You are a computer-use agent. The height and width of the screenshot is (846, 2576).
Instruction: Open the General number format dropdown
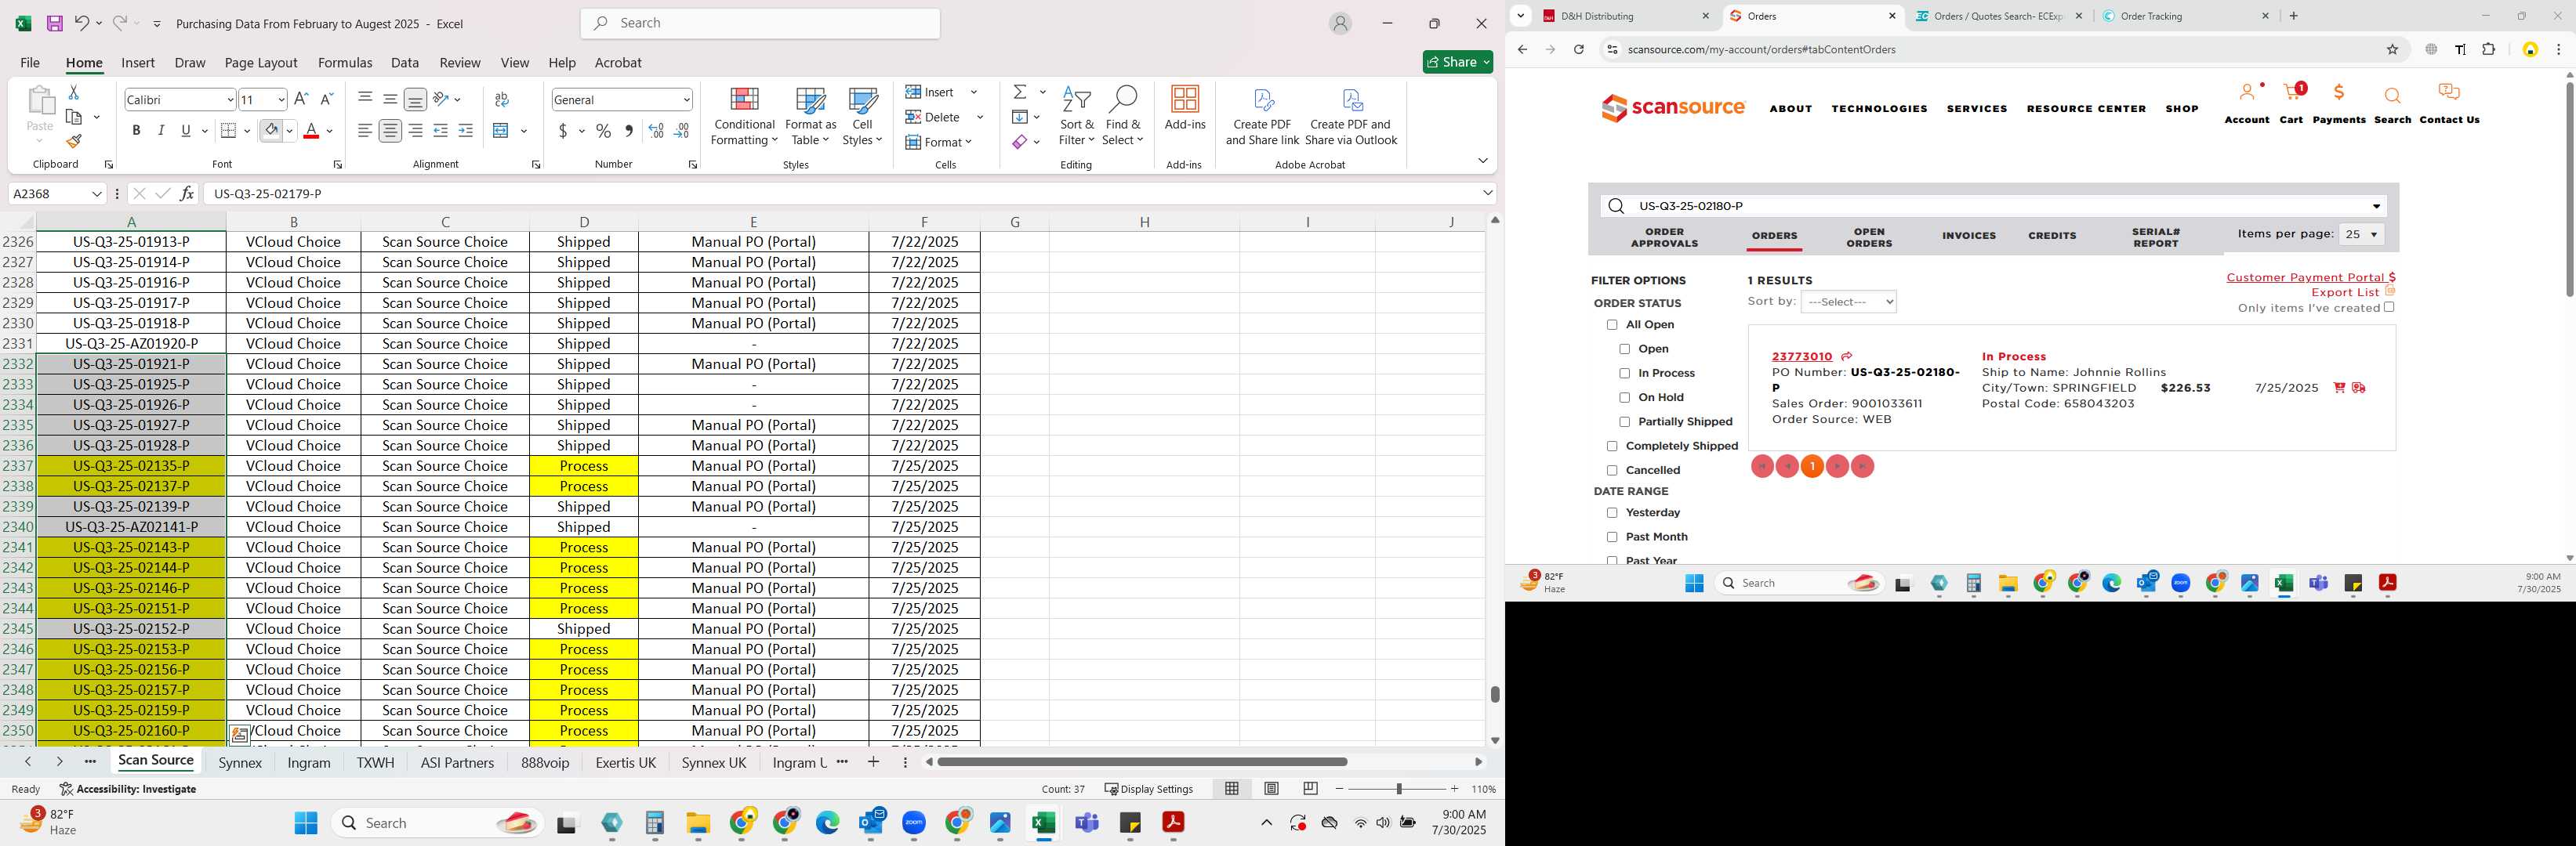686,100
